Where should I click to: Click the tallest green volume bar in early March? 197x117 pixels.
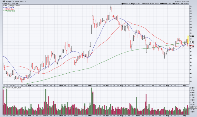coord(92,101)
